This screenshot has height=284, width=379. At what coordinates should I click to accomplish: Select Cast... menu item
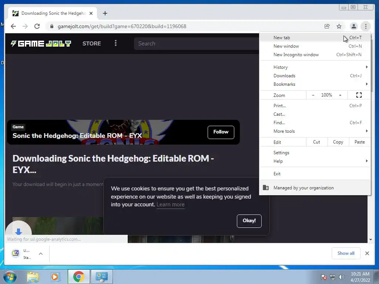pyautogui.click(x=315, y=114)
